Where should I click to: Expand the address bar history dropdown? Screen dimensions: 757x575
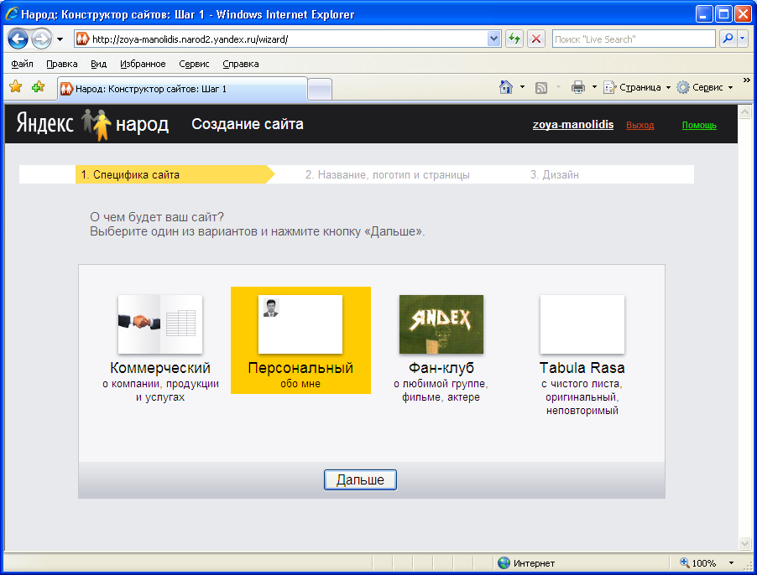point(493,39)
